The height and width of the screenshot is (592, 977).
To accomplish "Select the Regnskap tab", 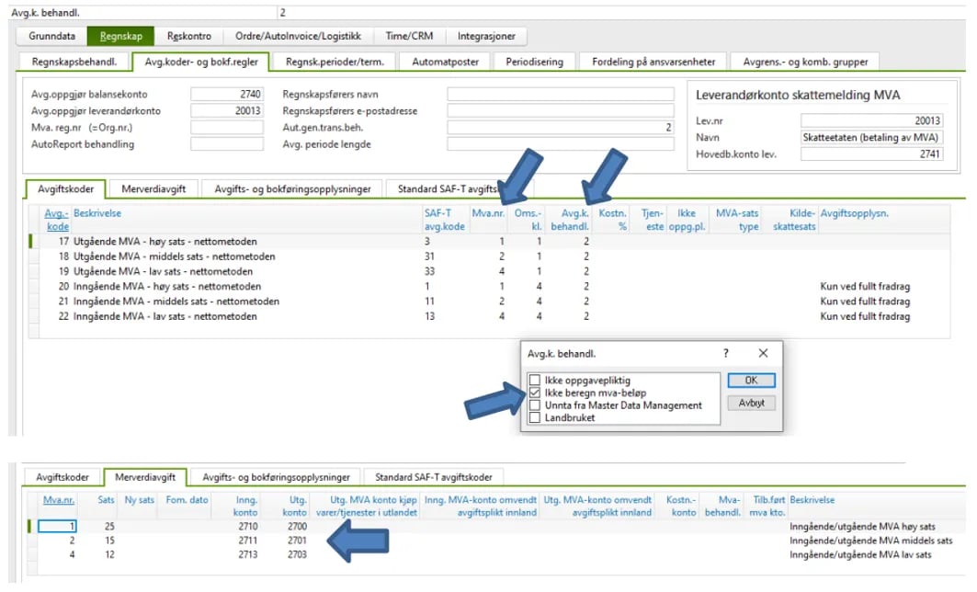I will pos(121,36).
